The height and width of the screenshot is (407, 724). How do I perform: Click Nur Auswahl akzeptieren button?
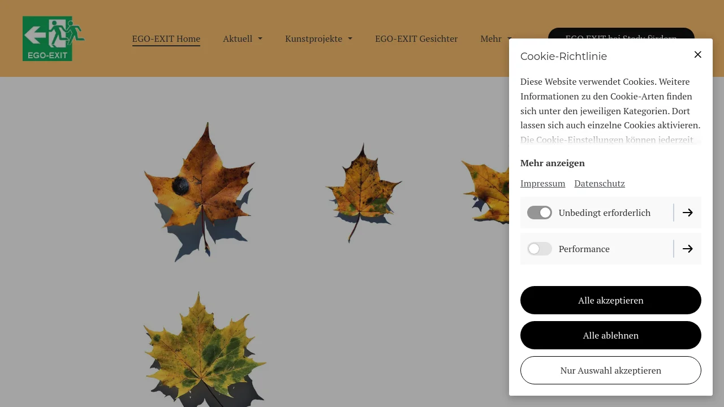pyautogui.click(x=610, y=370)
